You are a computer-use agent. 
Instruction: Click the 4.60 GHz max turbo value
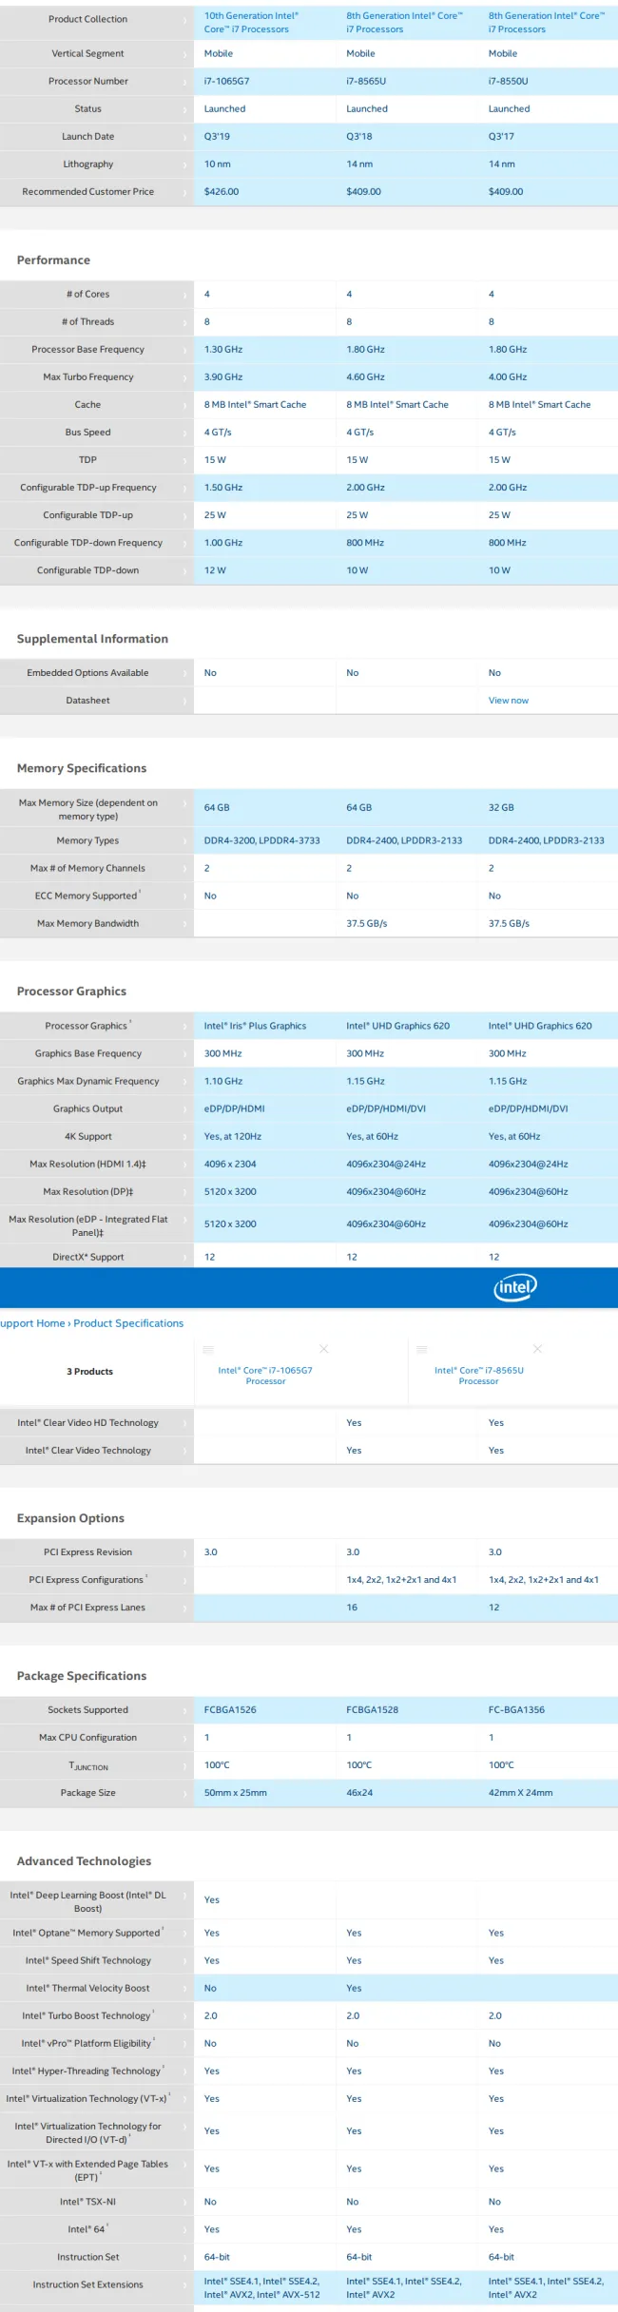(x=365, y=377)
